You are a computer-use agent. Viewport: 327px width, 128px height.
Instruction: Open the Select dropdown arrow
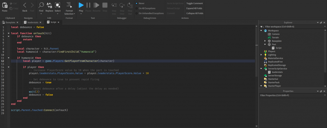57,14
